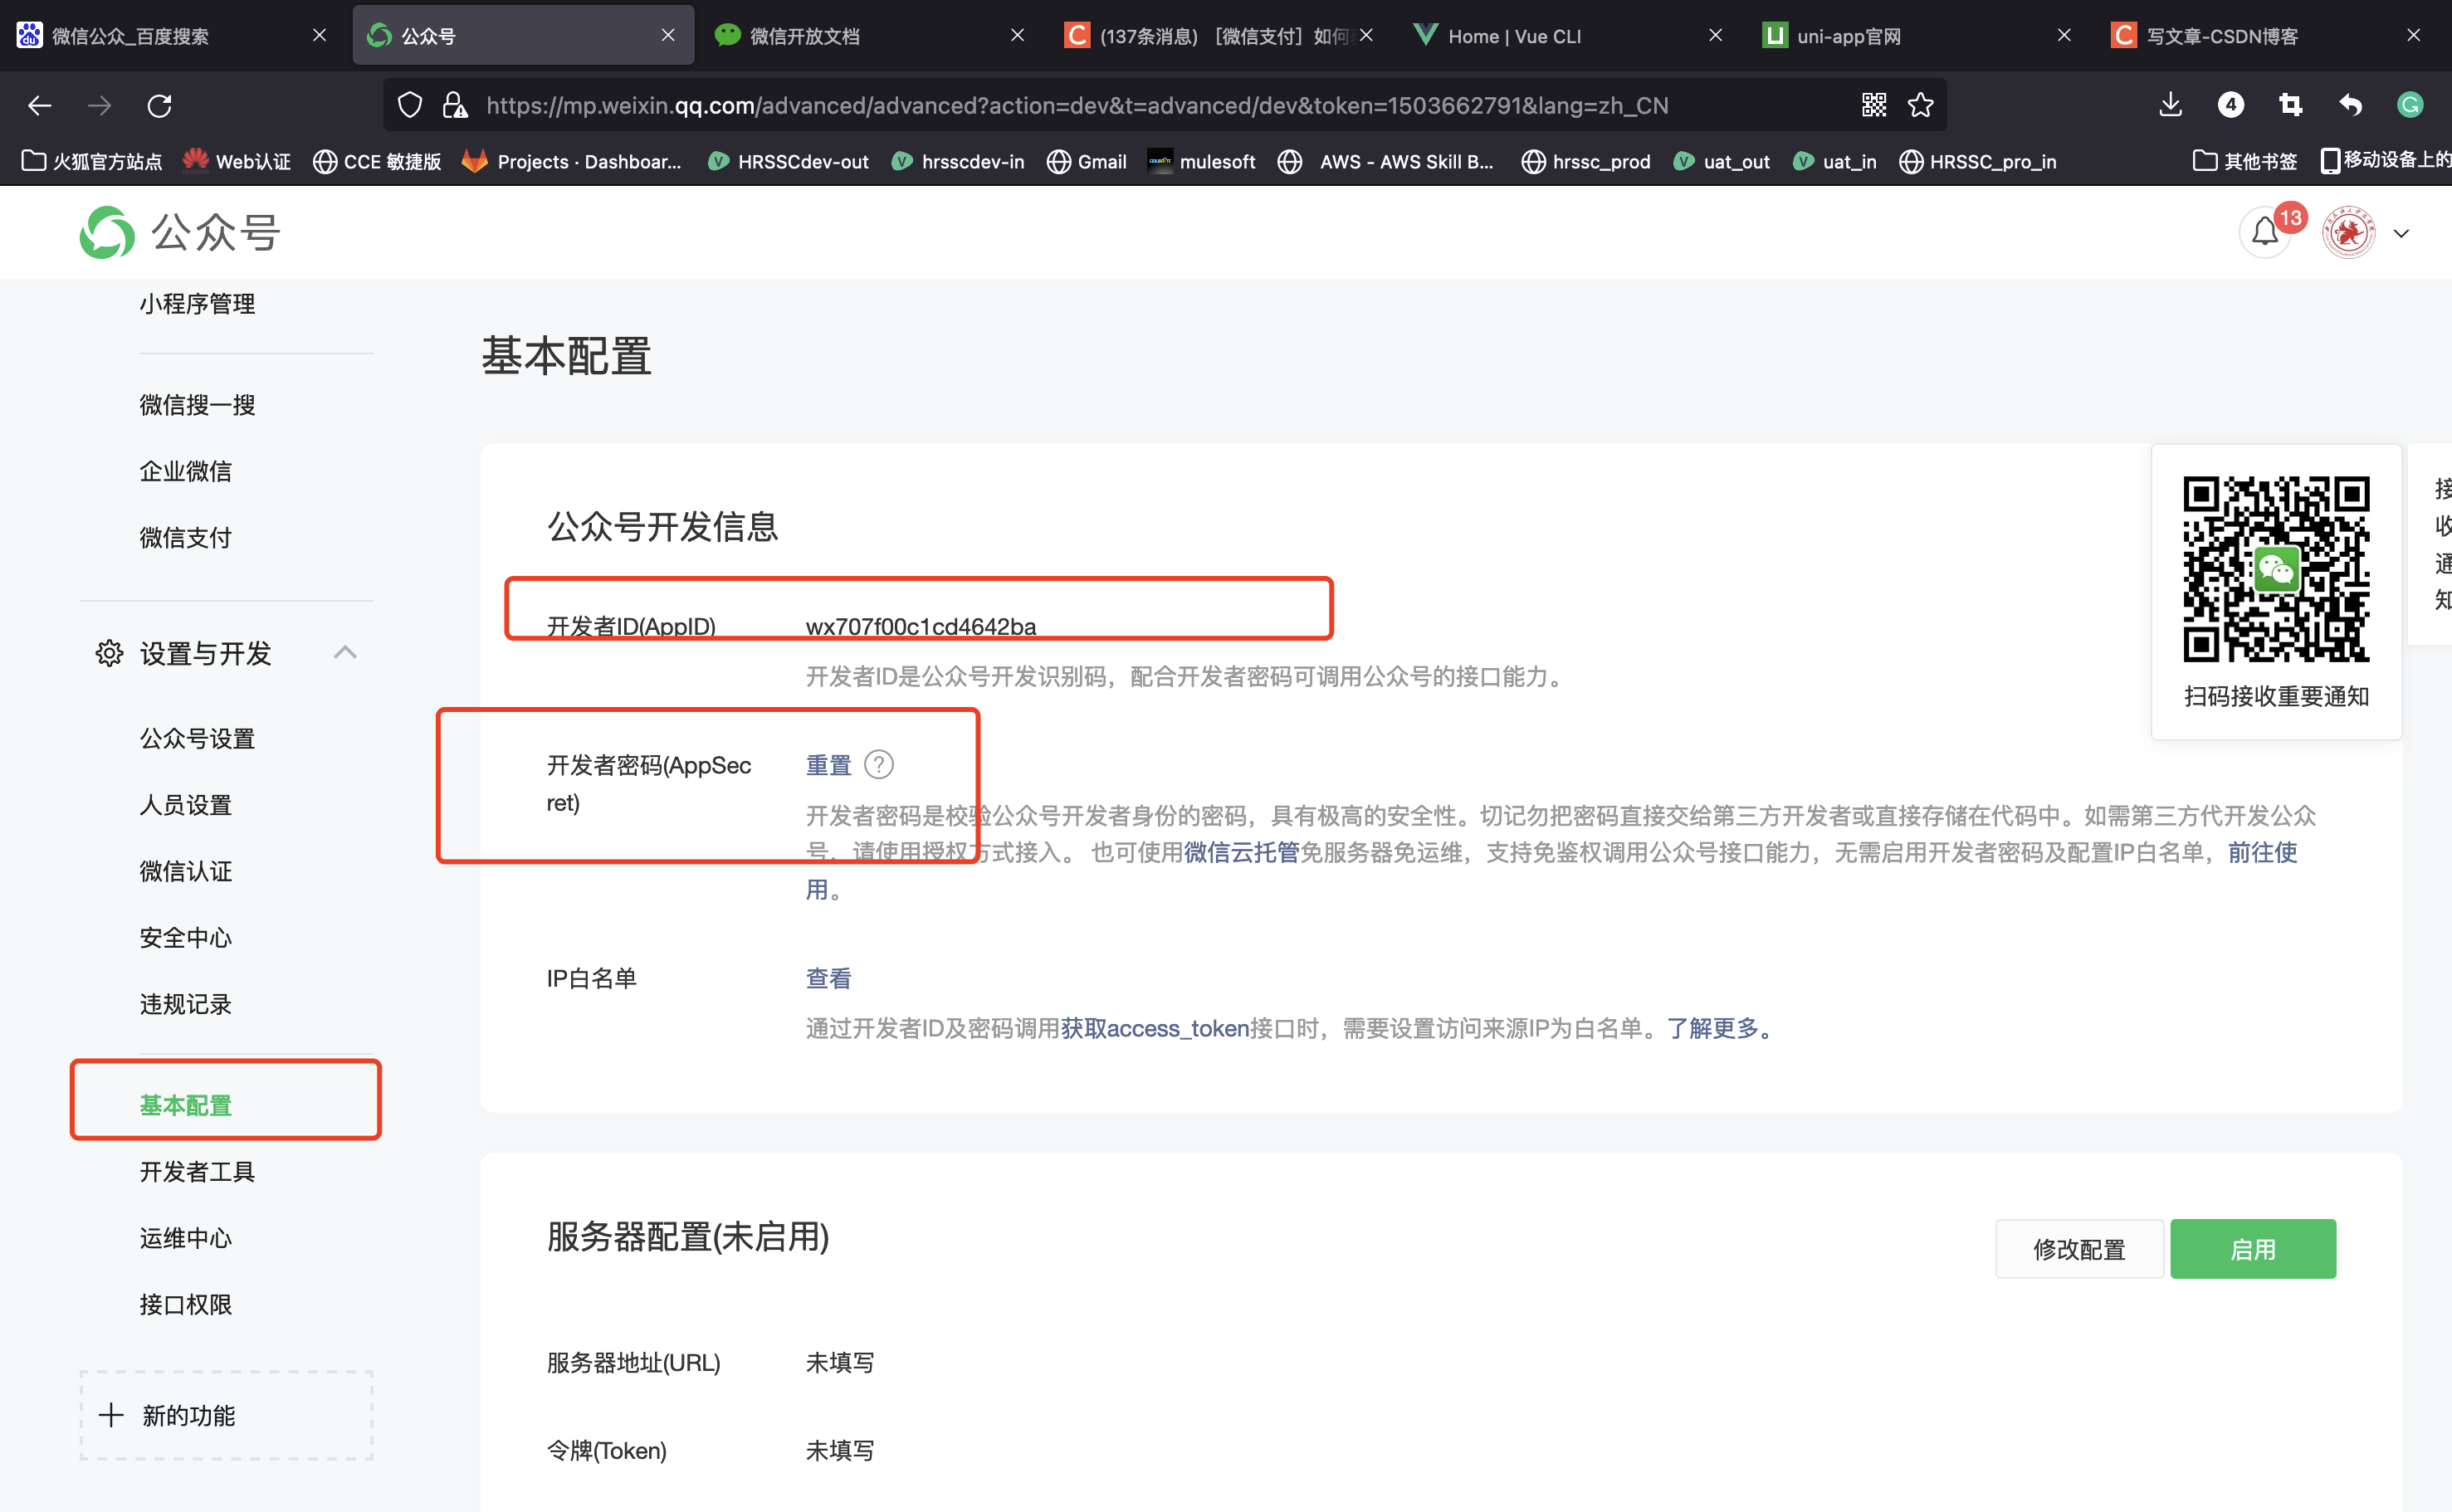Open 违规记录 in the sidebar
The image size is (2452, 1512).
(185, 1003)
